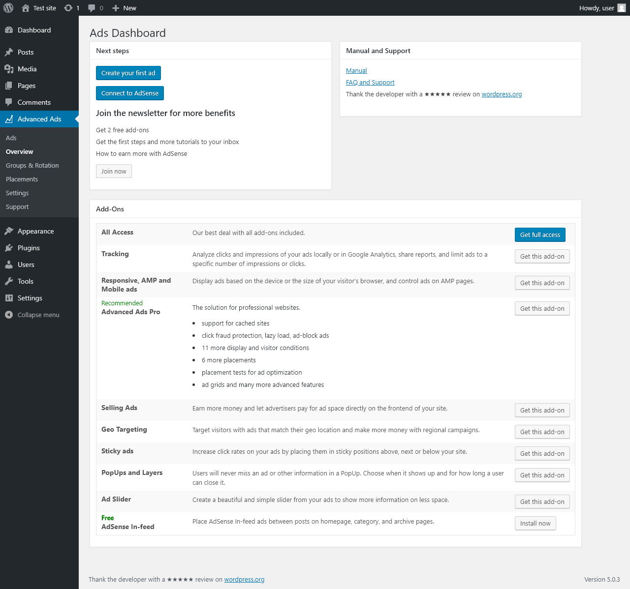Click Howdy, user account text
This screenshot has height=589, width=630.
click(x=597, y=8)
